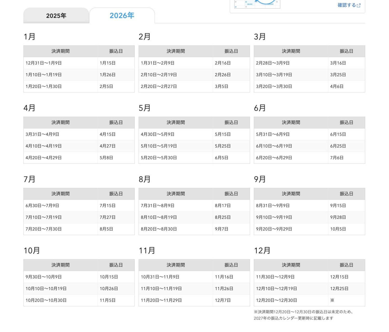
Task: Click the 10月 month heading
Action: pyautogui.click(x=32, y=251)
